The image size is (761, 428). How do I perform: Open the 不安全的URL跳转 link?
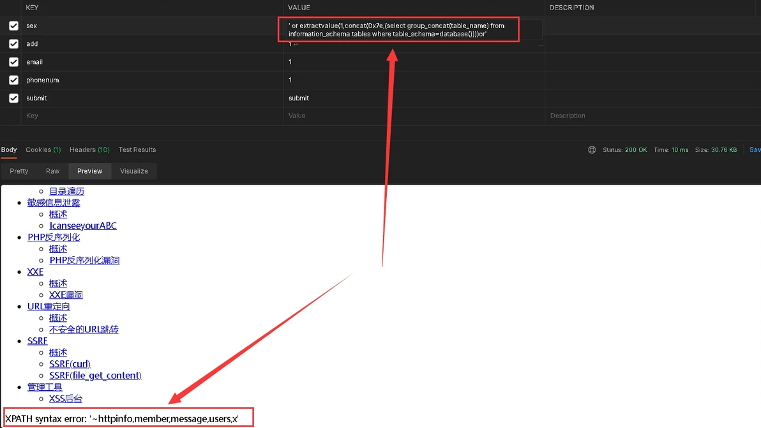(x=84, y=329)
